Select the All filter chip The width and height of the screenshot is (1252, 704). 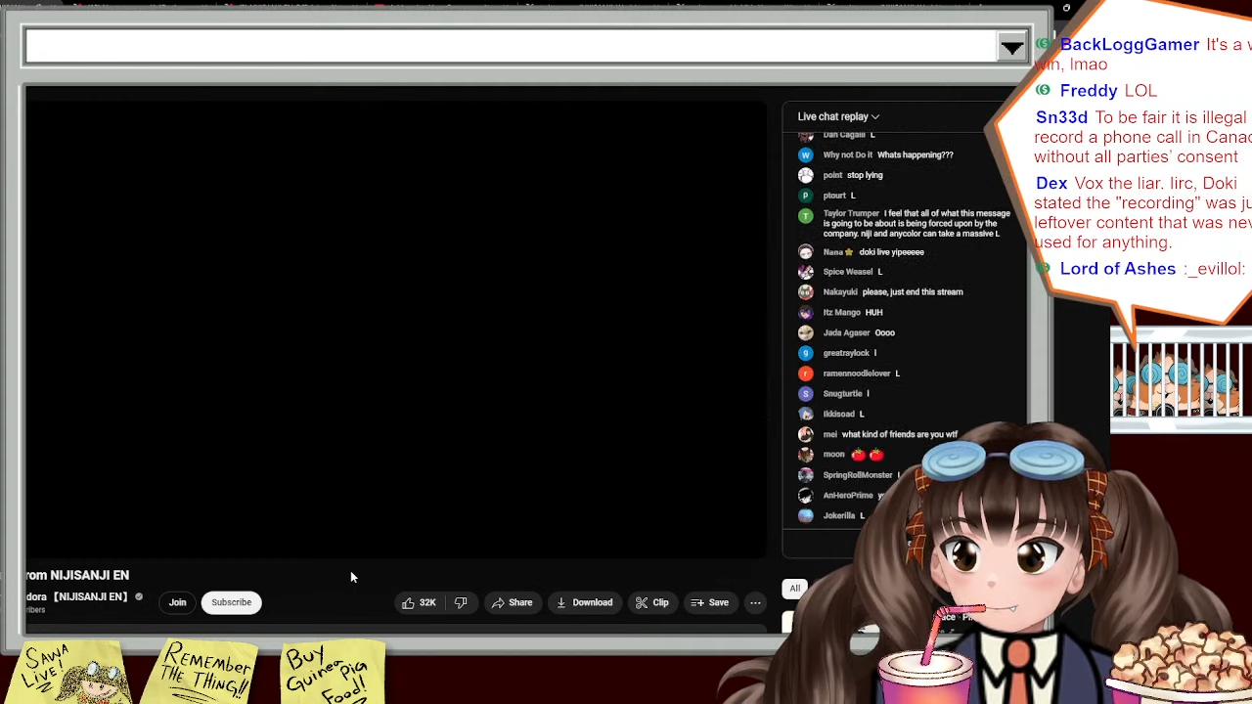[795, 589]
